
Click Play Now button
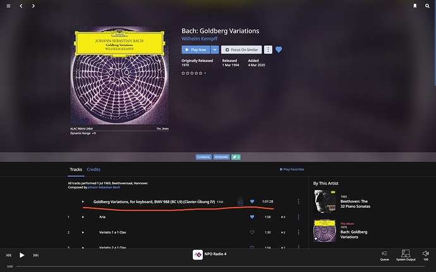click(x=196, y=50)
